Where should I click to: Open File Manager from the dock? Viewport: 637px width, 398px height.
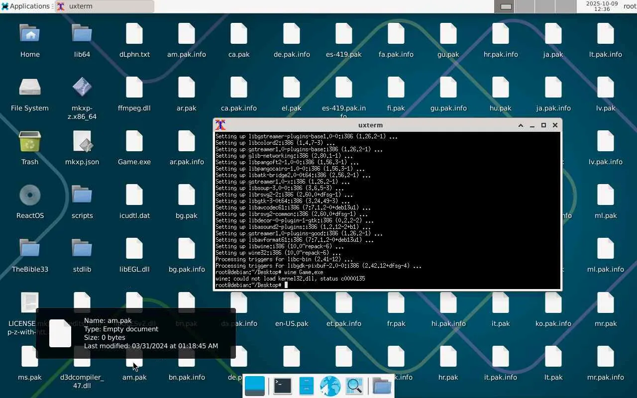[307, 386]
